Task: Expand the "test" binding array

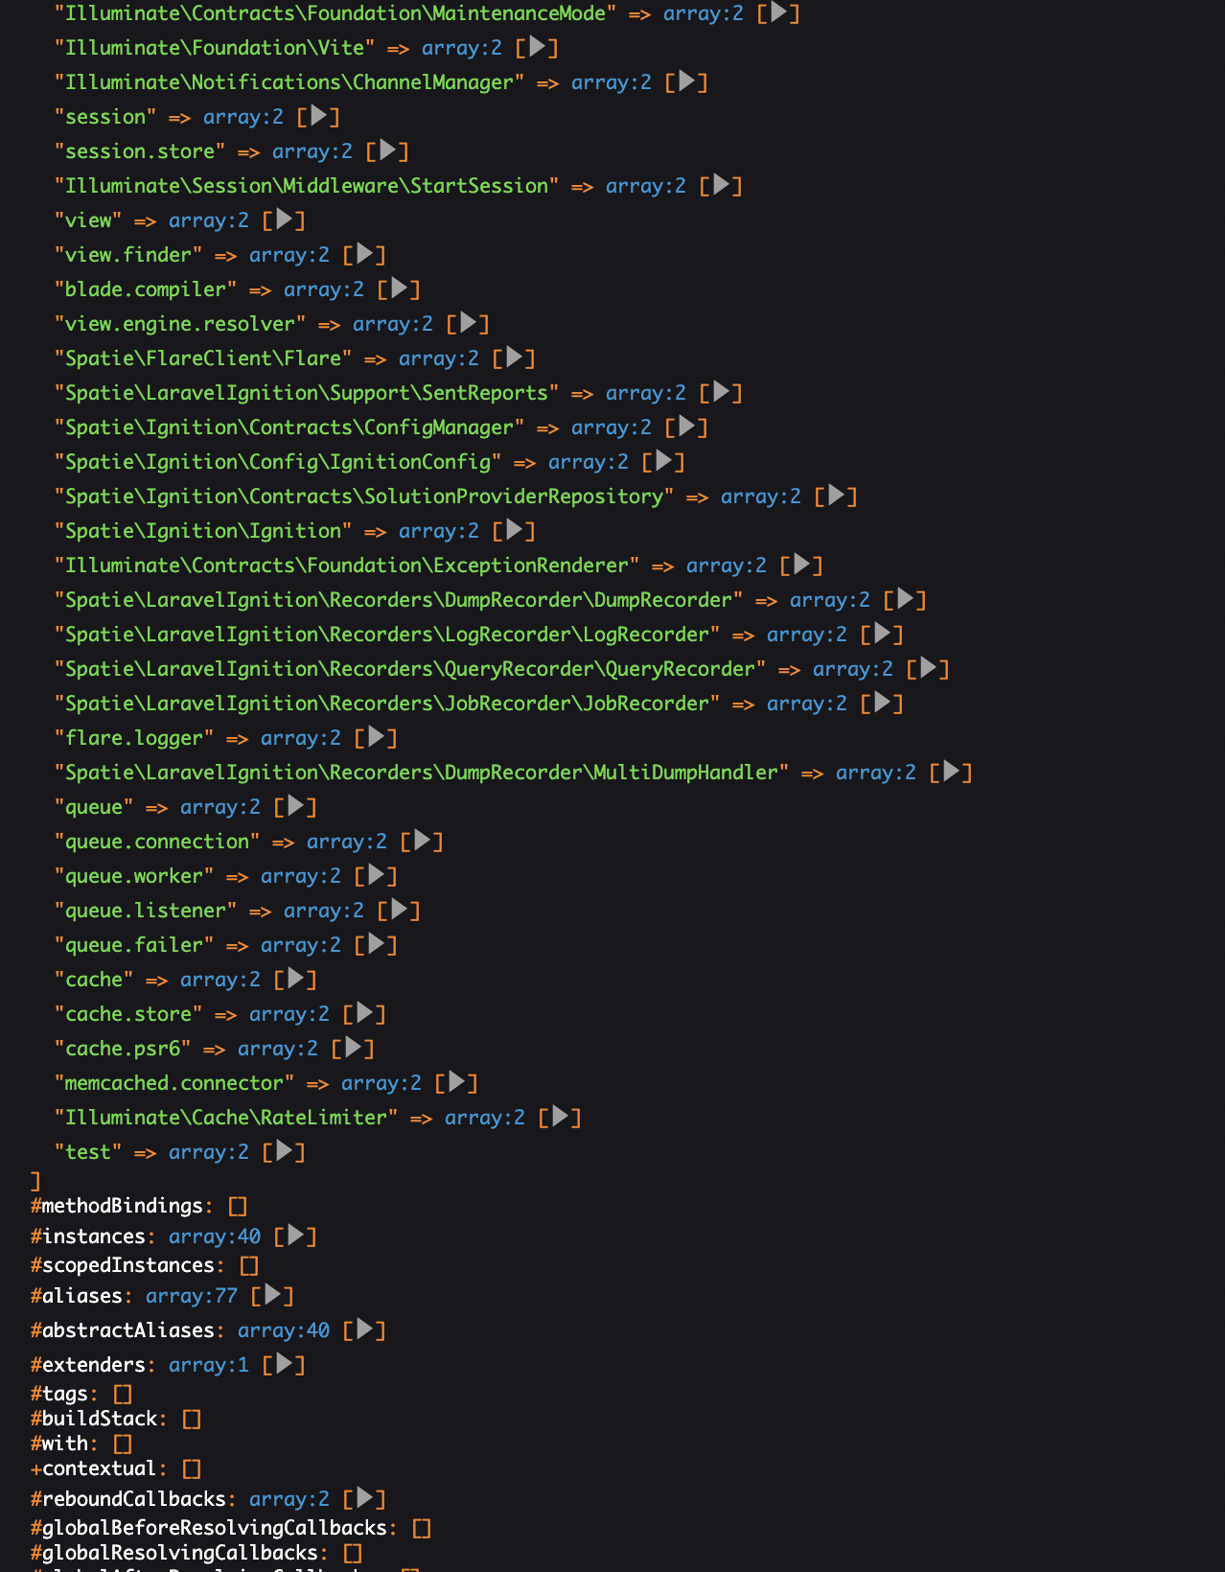Action: click(x=285, y=1152)
